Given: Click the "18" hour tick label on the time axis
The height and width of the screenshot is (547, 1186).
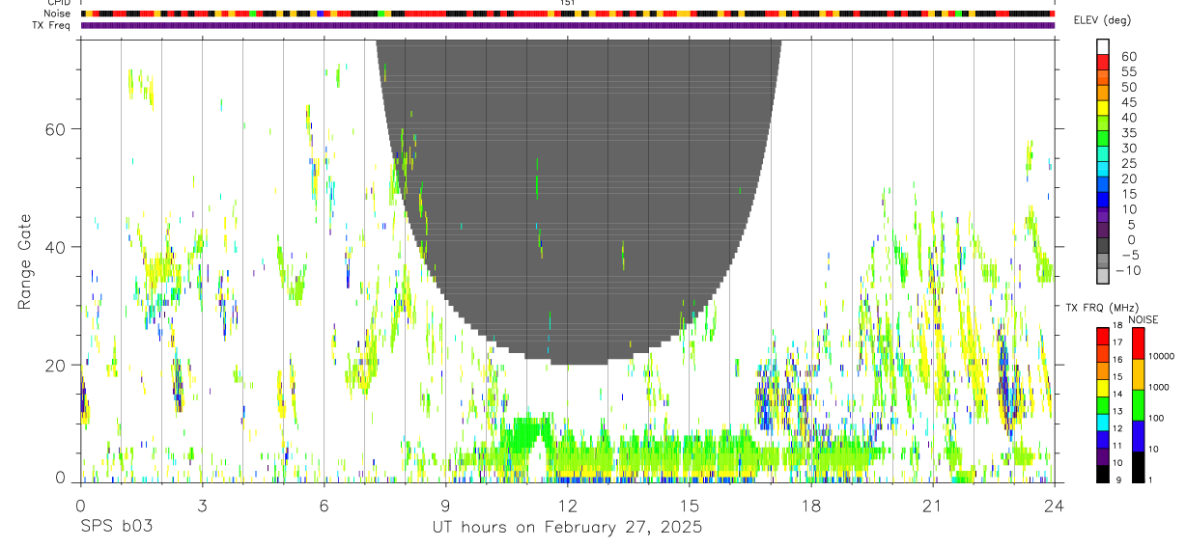Looking at the screenshot, I should (810, 506).
